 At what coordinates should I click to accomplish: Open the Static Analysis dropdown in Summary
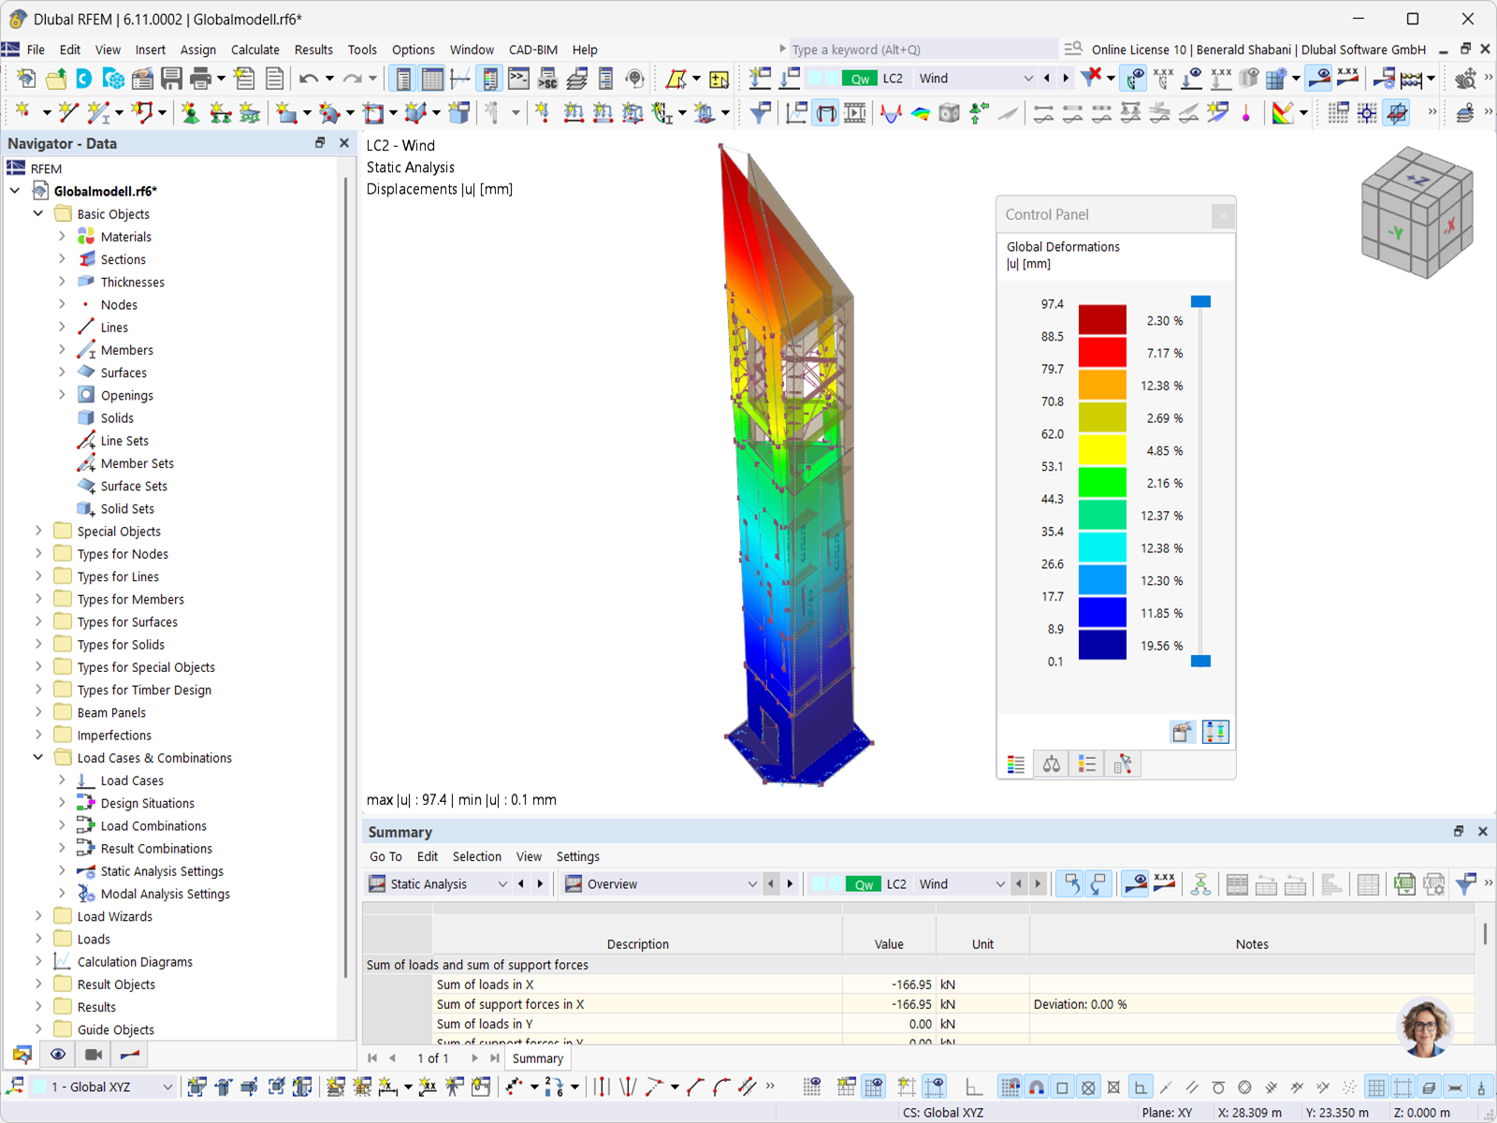click(502, 884)
